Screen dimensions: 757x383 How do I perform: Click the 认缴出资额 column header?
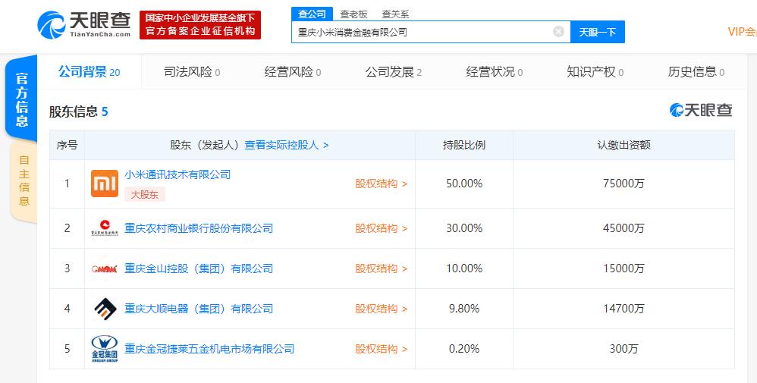click(x=624, y=145)
